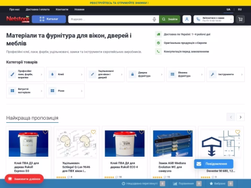Favorite the Schlegel Q-Lon 9646 sealant

tap(93, 132)
